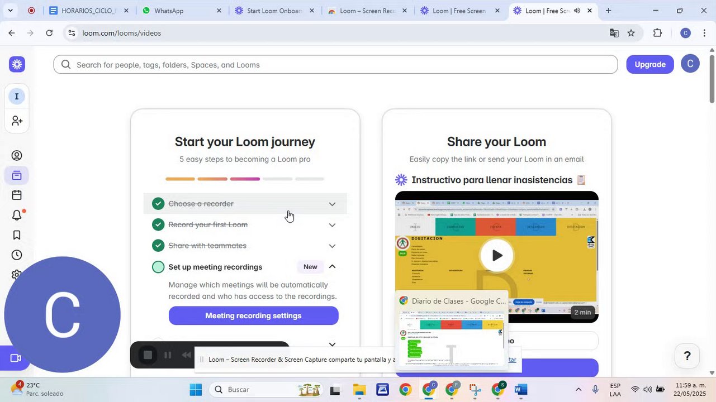Show hidden system tray icons
716x402 pixels.
pyautogui.click(x=579, y=390)
